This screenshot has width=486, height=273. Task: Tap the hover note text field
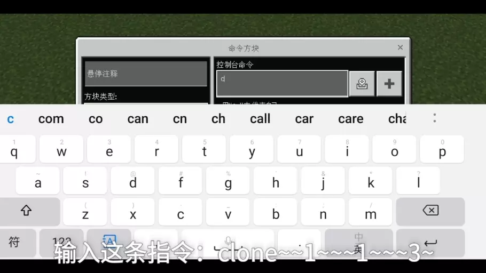pyautogui.click(x=146, y=74)
